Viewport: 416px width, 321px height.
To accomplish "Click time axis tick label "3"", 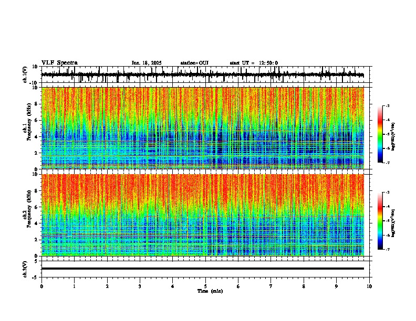I will (140, 286).
